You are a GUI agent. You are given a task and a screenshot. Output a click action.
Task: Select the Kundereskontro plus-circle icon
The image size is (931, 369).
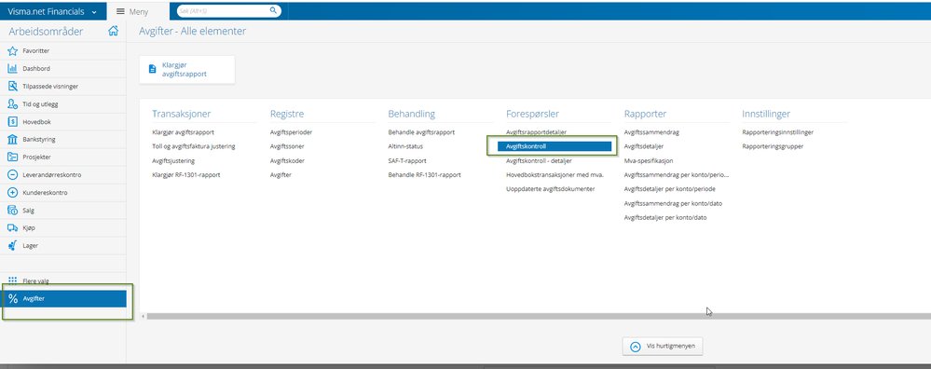[x=12, y=193]
